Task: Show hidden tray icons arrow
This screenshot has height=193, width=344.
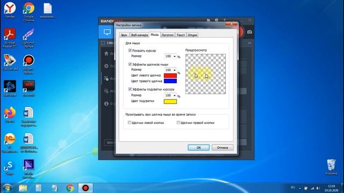Action: 300,188
